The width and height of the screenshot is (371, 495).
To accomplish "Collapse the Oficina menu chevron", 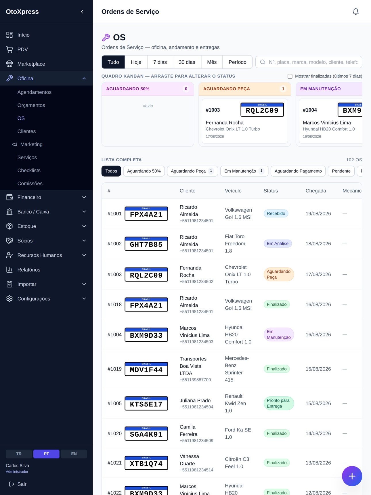I will pyautogui.click(x=84, y=78).
